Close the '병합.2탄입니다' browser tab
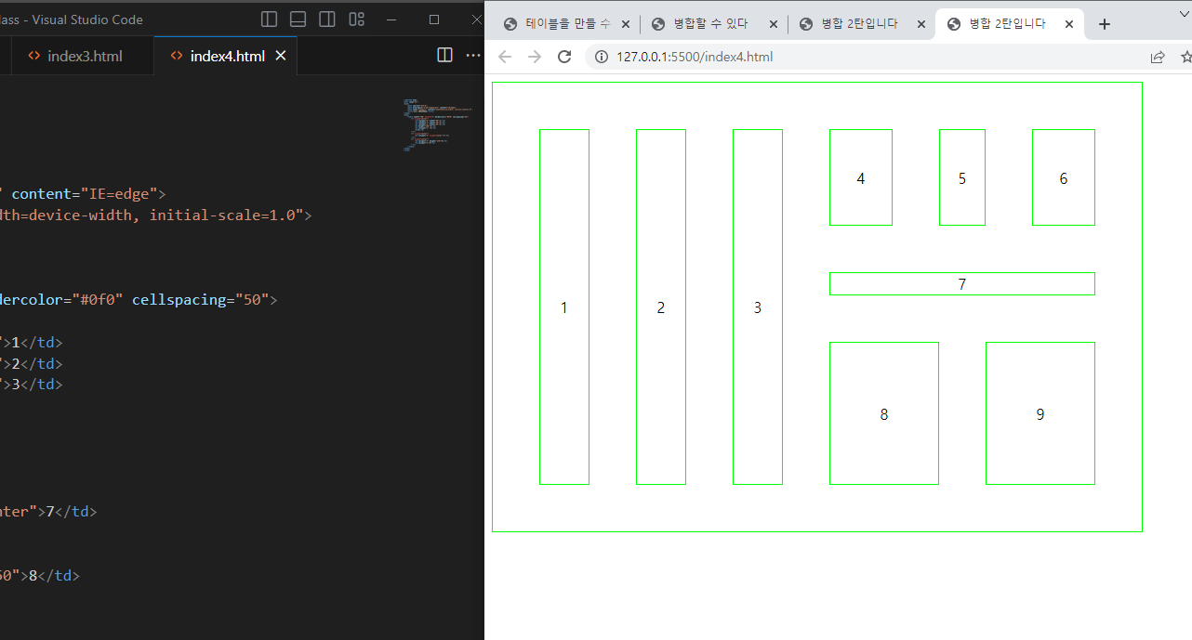The image size is (1192, 640). (921, 24)
